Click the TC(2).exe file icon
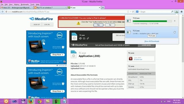 [129, 21]
